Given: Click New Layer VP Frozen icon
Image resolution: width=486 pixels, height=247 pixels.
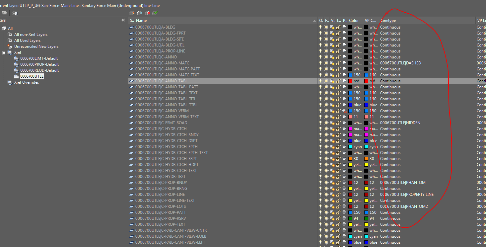Looking at the screenshot, I should 139,13.
